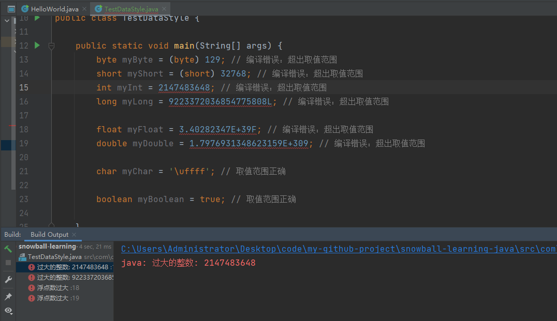Click the tool window icon left of tabs

coord(11,9)
